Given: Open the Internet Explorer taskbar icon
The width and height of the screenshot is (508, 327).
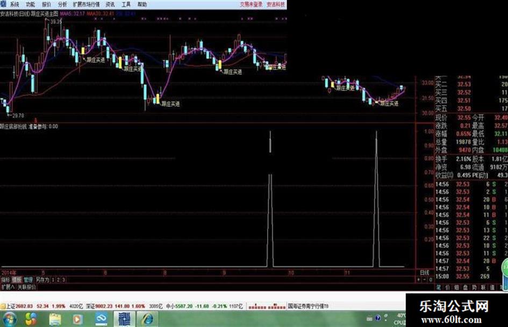Looking at the screenshot, I should (147, 319).
